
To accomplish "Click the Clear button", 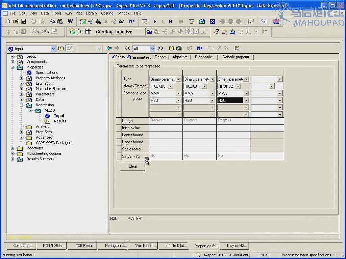I will [x=133, y=166].
